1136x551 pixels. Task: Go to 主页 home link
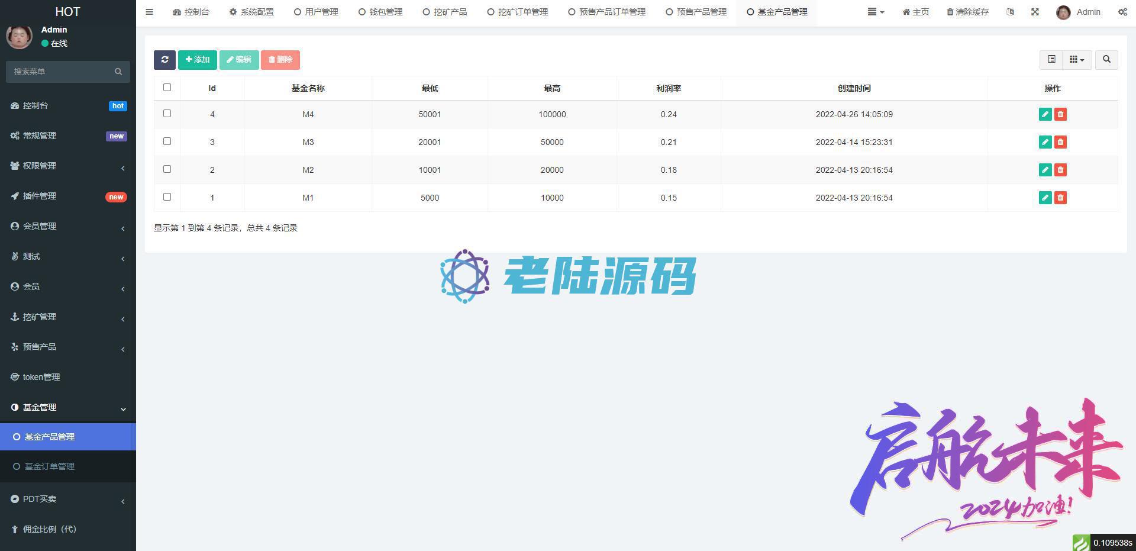click(915, 12)
